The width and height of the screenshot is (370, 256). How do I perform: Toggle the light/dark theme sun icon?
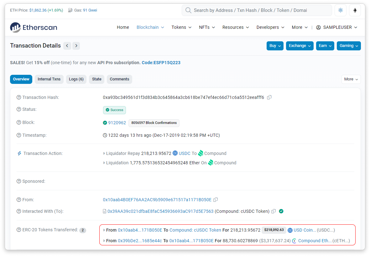(x=341, y=10)
